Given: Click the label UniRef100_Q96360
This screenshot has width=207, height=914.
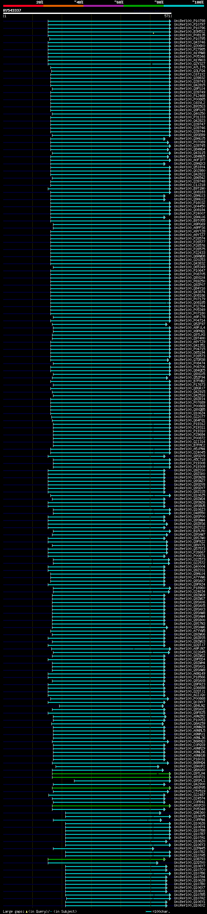Looking at the screenshot, I should click(x=190, y=813).
